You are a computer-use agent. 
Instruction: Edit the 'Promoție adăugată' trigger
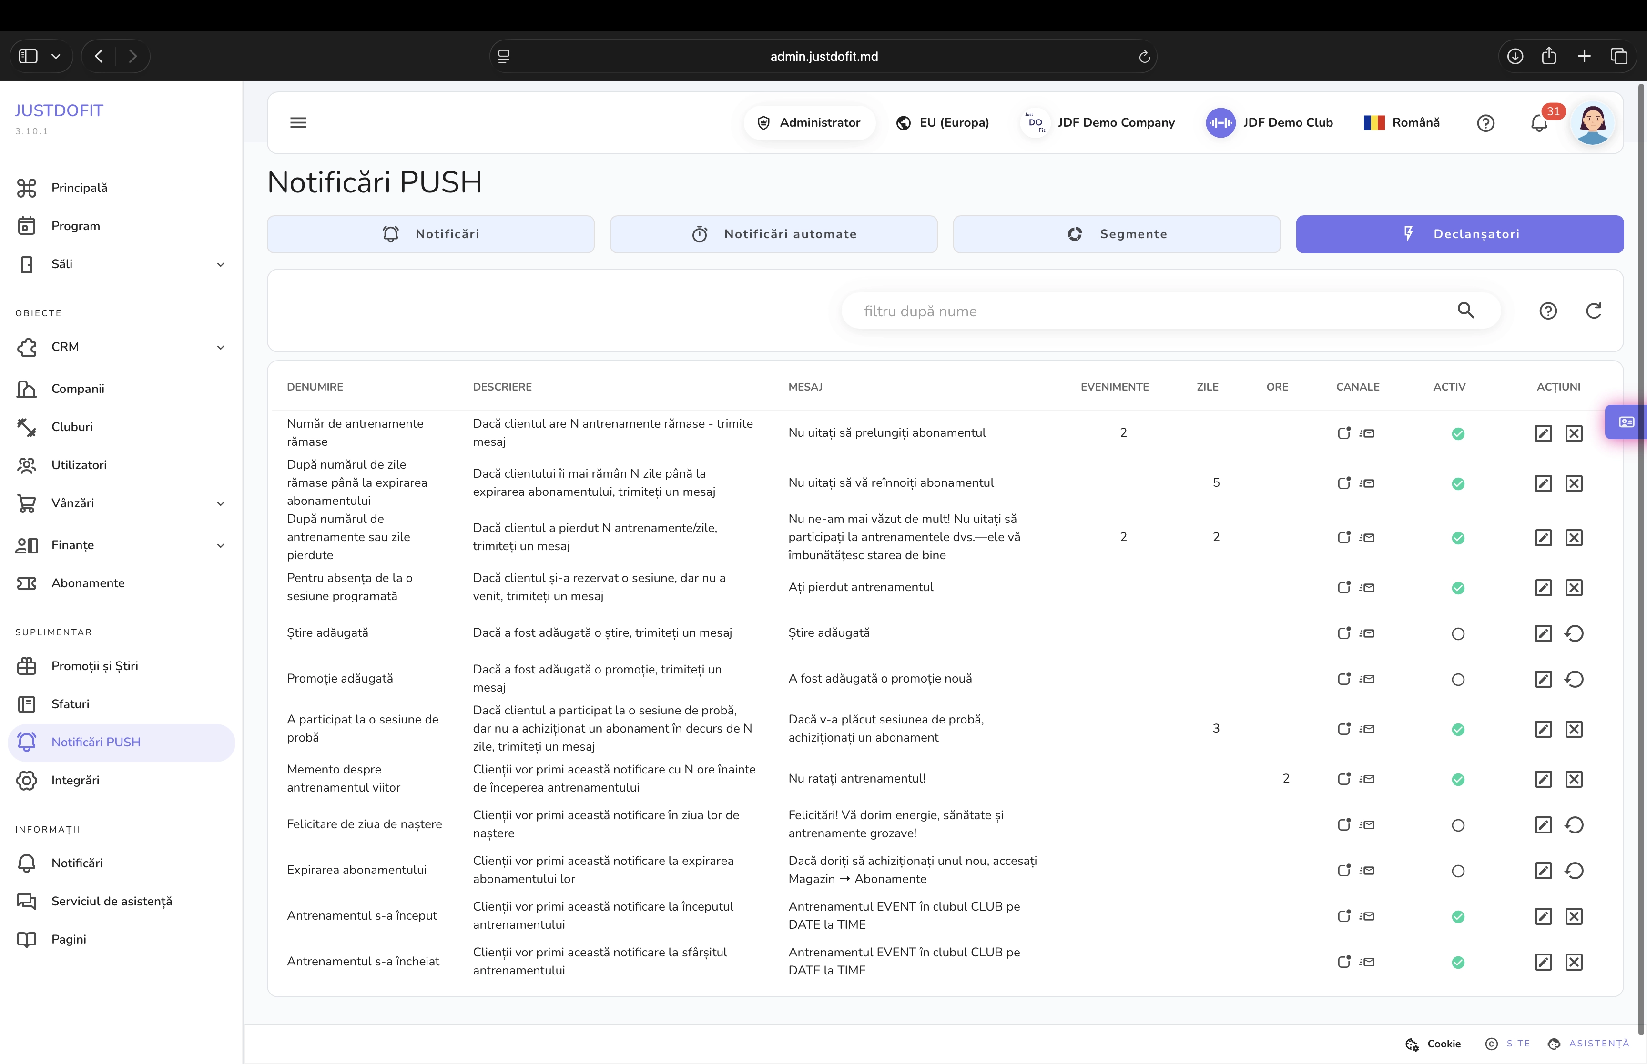coord(1543,679)
